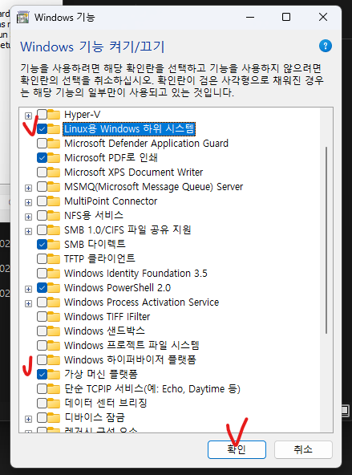Screen dimensions: 352x475
Task: Select the 가상 머신 플랫폼 label
Action: click(x=101, y=375)
